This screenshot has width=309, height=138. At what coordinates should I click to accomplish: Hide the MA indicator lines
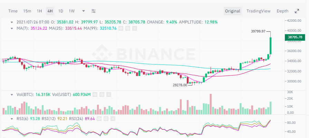pos(121,28)
